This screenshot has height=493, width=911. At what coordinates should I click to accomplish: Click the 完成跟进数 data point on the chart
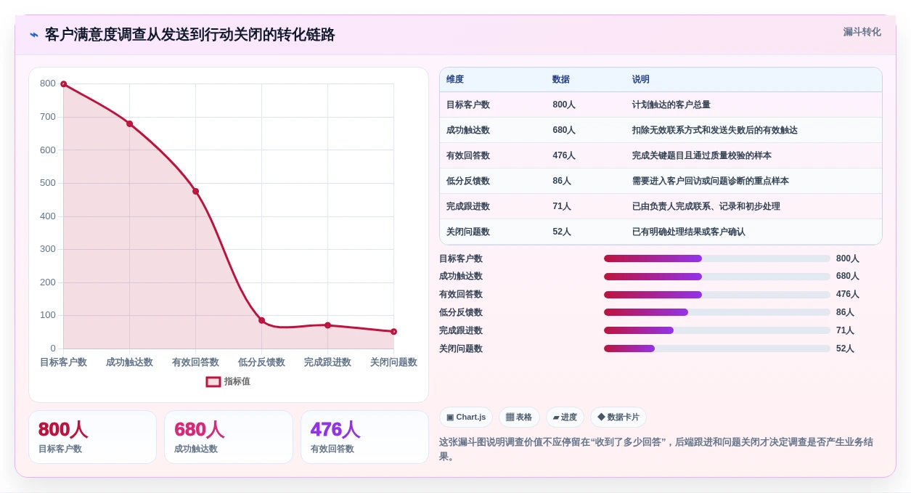point(327,325)
